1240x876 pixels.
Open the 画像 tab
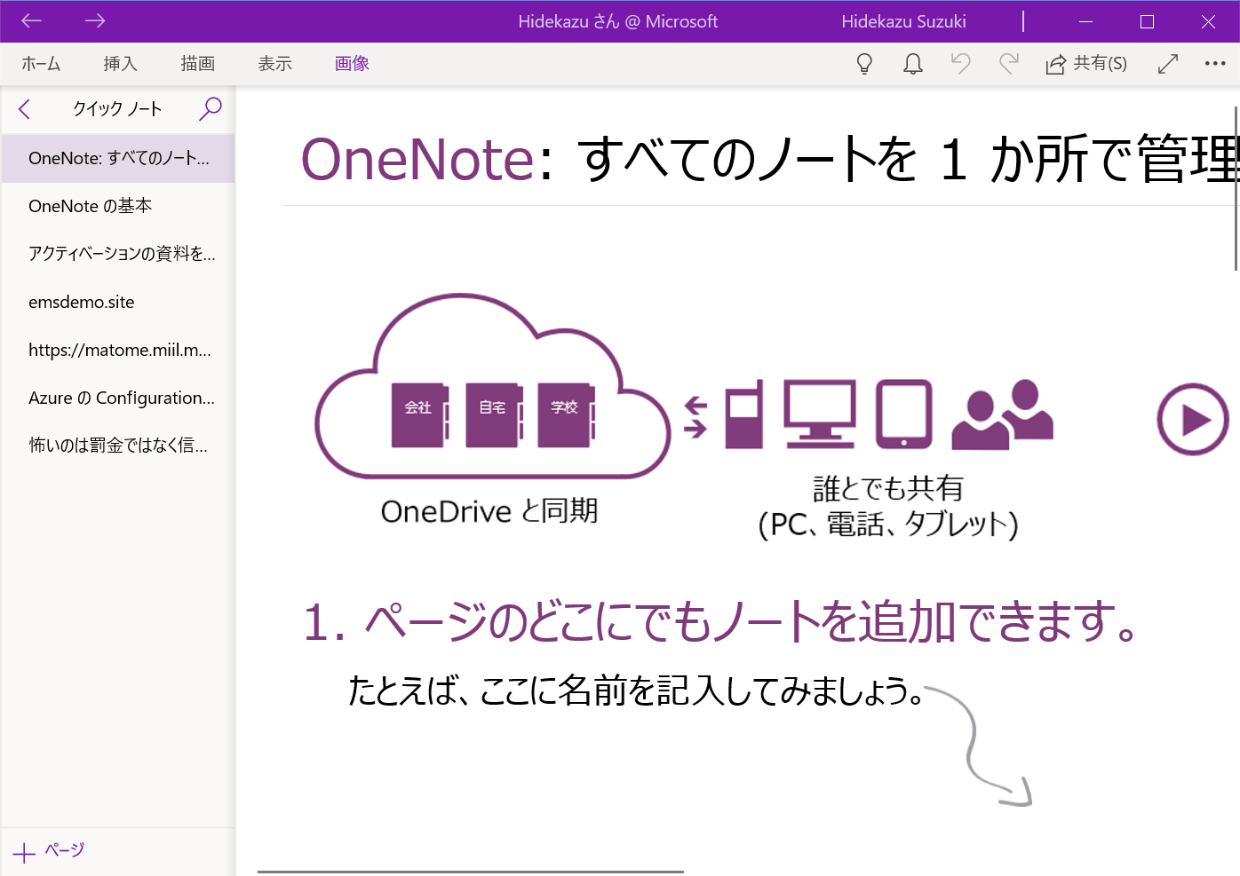(x=352, y=64)
